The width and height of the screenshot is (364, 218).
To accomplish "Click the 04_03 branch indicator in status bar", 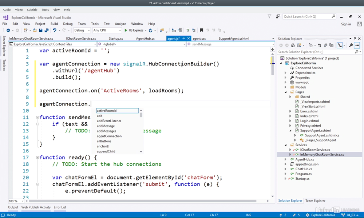I will (349, 215).
